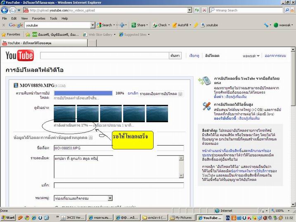Click the Add to Favorites bar star icon
Screen dimensions: 296x222
tap(28, 35)
